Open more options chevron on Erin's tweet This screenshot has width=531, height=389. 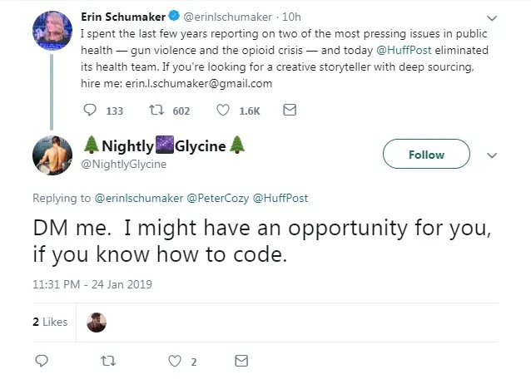[492, 18]
